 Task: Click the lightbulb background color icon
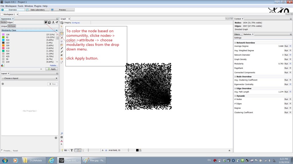(62, 150)
